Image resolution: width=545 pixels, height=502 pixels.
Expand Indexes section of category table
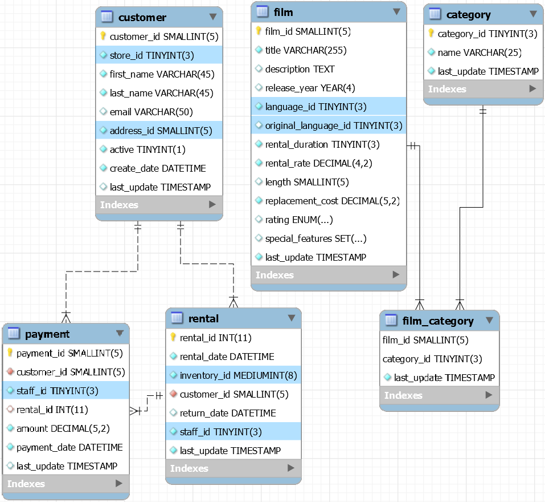coord(532,89)
